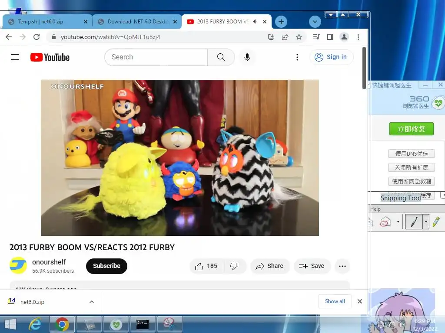Go back to previous page

click(x=9, y=37)
